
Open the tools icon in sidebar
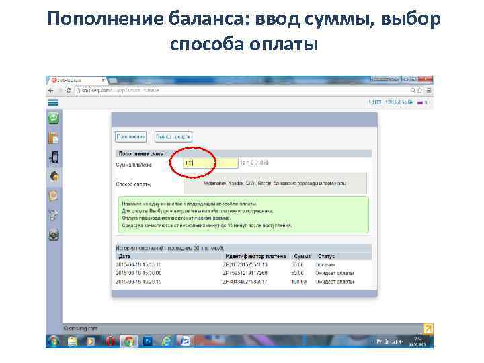point(54,215)
